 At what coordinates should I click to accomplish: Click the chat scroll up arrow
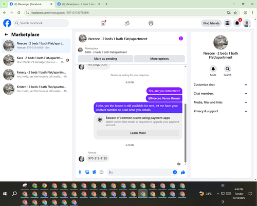pyautogui.click(x=185, y=66)
